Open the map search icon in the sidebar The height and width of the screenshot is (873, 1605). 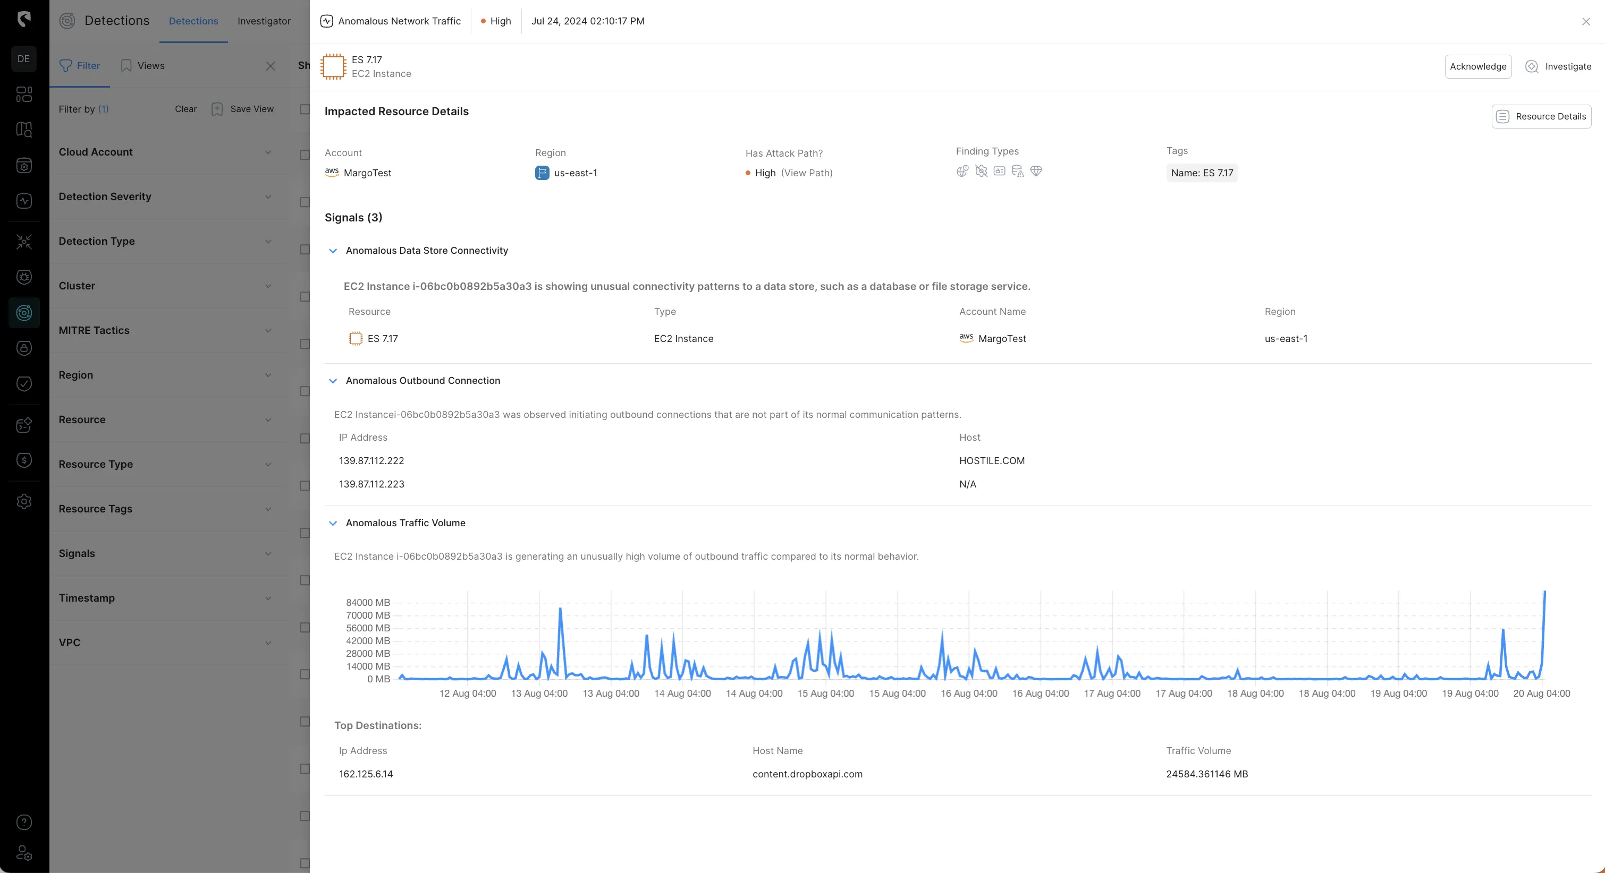pyautogui.click(x=24, y=130)
